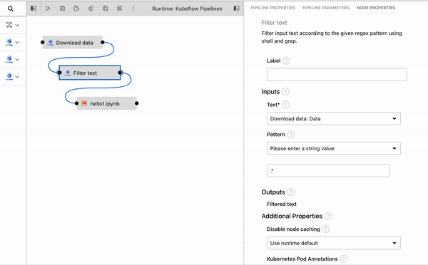Open the Text input source dropdown
Screen dimensions: 428x265
tap(334, 118)
